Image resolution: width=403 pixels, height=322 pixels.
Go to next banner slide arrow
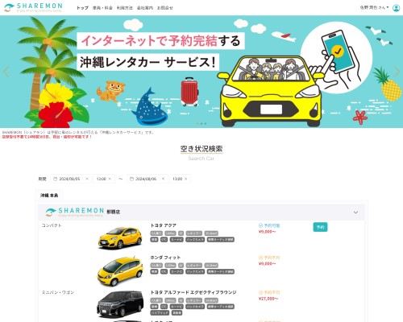(397, 72)
